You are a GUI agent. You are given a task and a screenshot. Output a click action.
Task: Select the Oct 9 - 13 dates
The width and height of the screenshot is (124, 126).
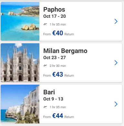[53, 99]
